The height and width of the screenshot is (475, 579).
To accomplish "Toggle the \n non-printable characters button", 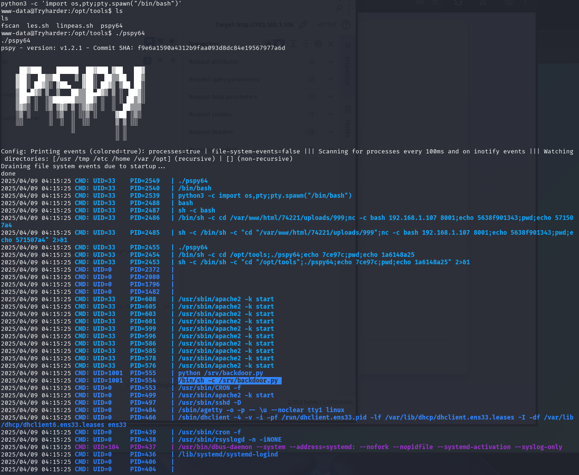I will pos(160,61).
